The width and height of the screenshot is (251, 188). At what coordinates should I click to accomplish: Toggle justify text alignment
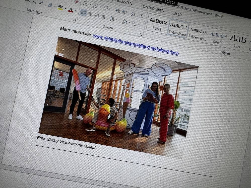[x=103, y=16]
